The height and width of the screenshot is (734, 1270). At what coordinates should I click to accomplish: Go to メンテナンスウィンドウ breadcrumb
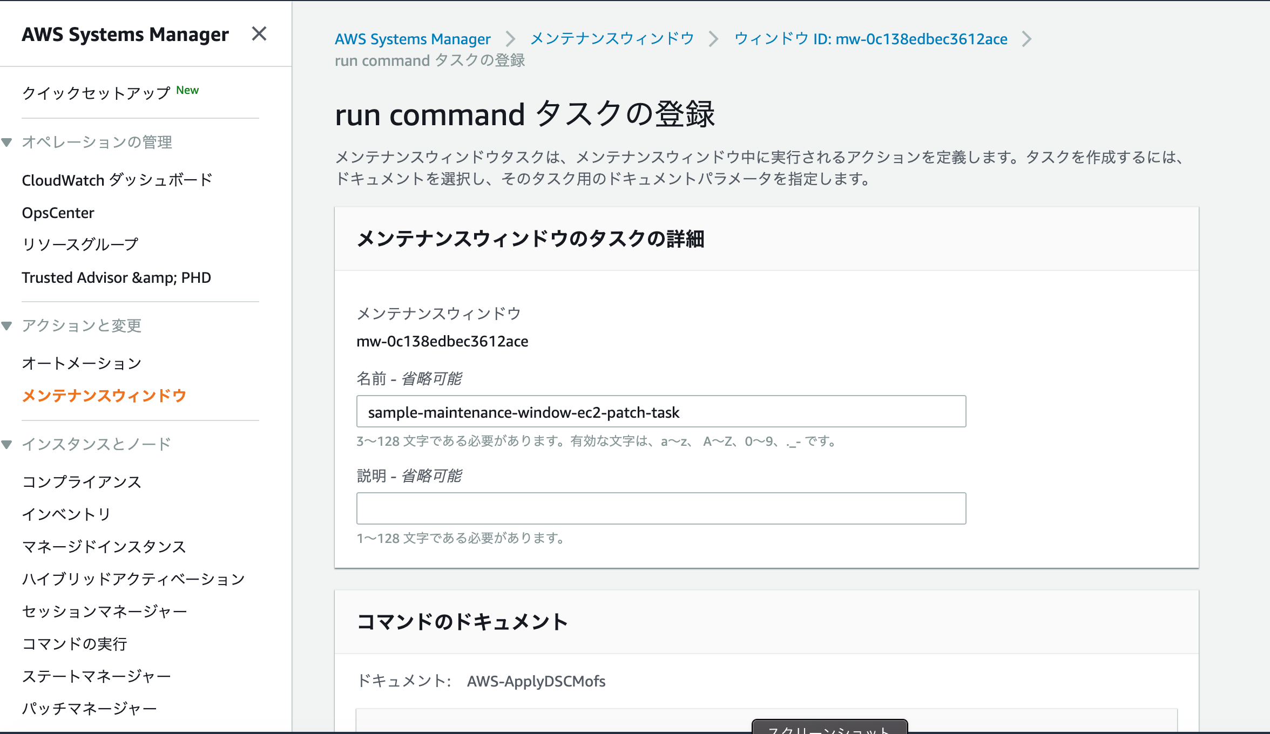[x=612, y=39]
